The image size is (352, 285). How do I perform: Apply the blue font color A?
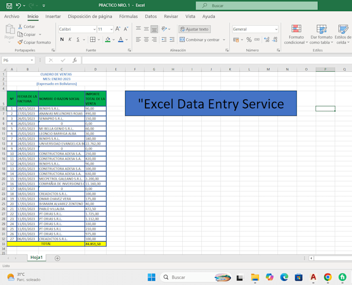121,40
